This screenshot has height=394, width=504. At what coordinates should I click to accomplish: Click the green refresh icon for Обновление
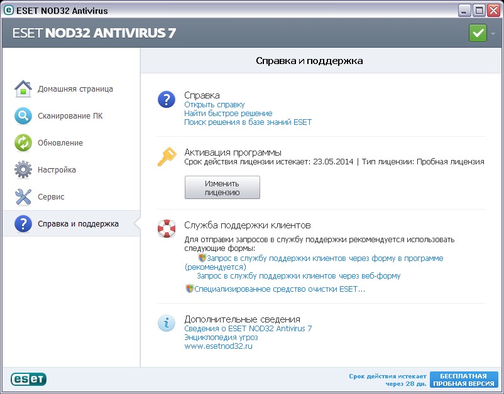click(x=23, y=143)
